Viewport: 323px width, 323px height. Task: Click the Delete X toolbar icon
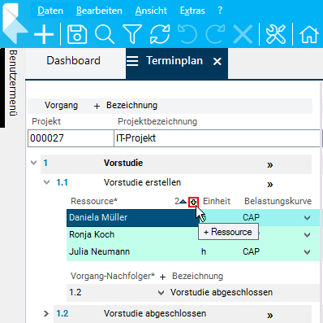tap(243, 34)
